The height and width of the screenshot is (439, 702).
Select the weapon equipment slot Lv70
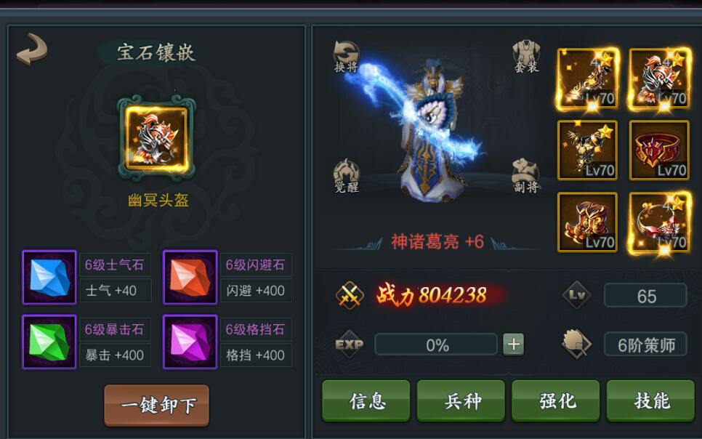coord(587,78)
